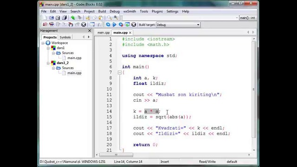Click the Step out debugger icon

click(x=77, y=25)
